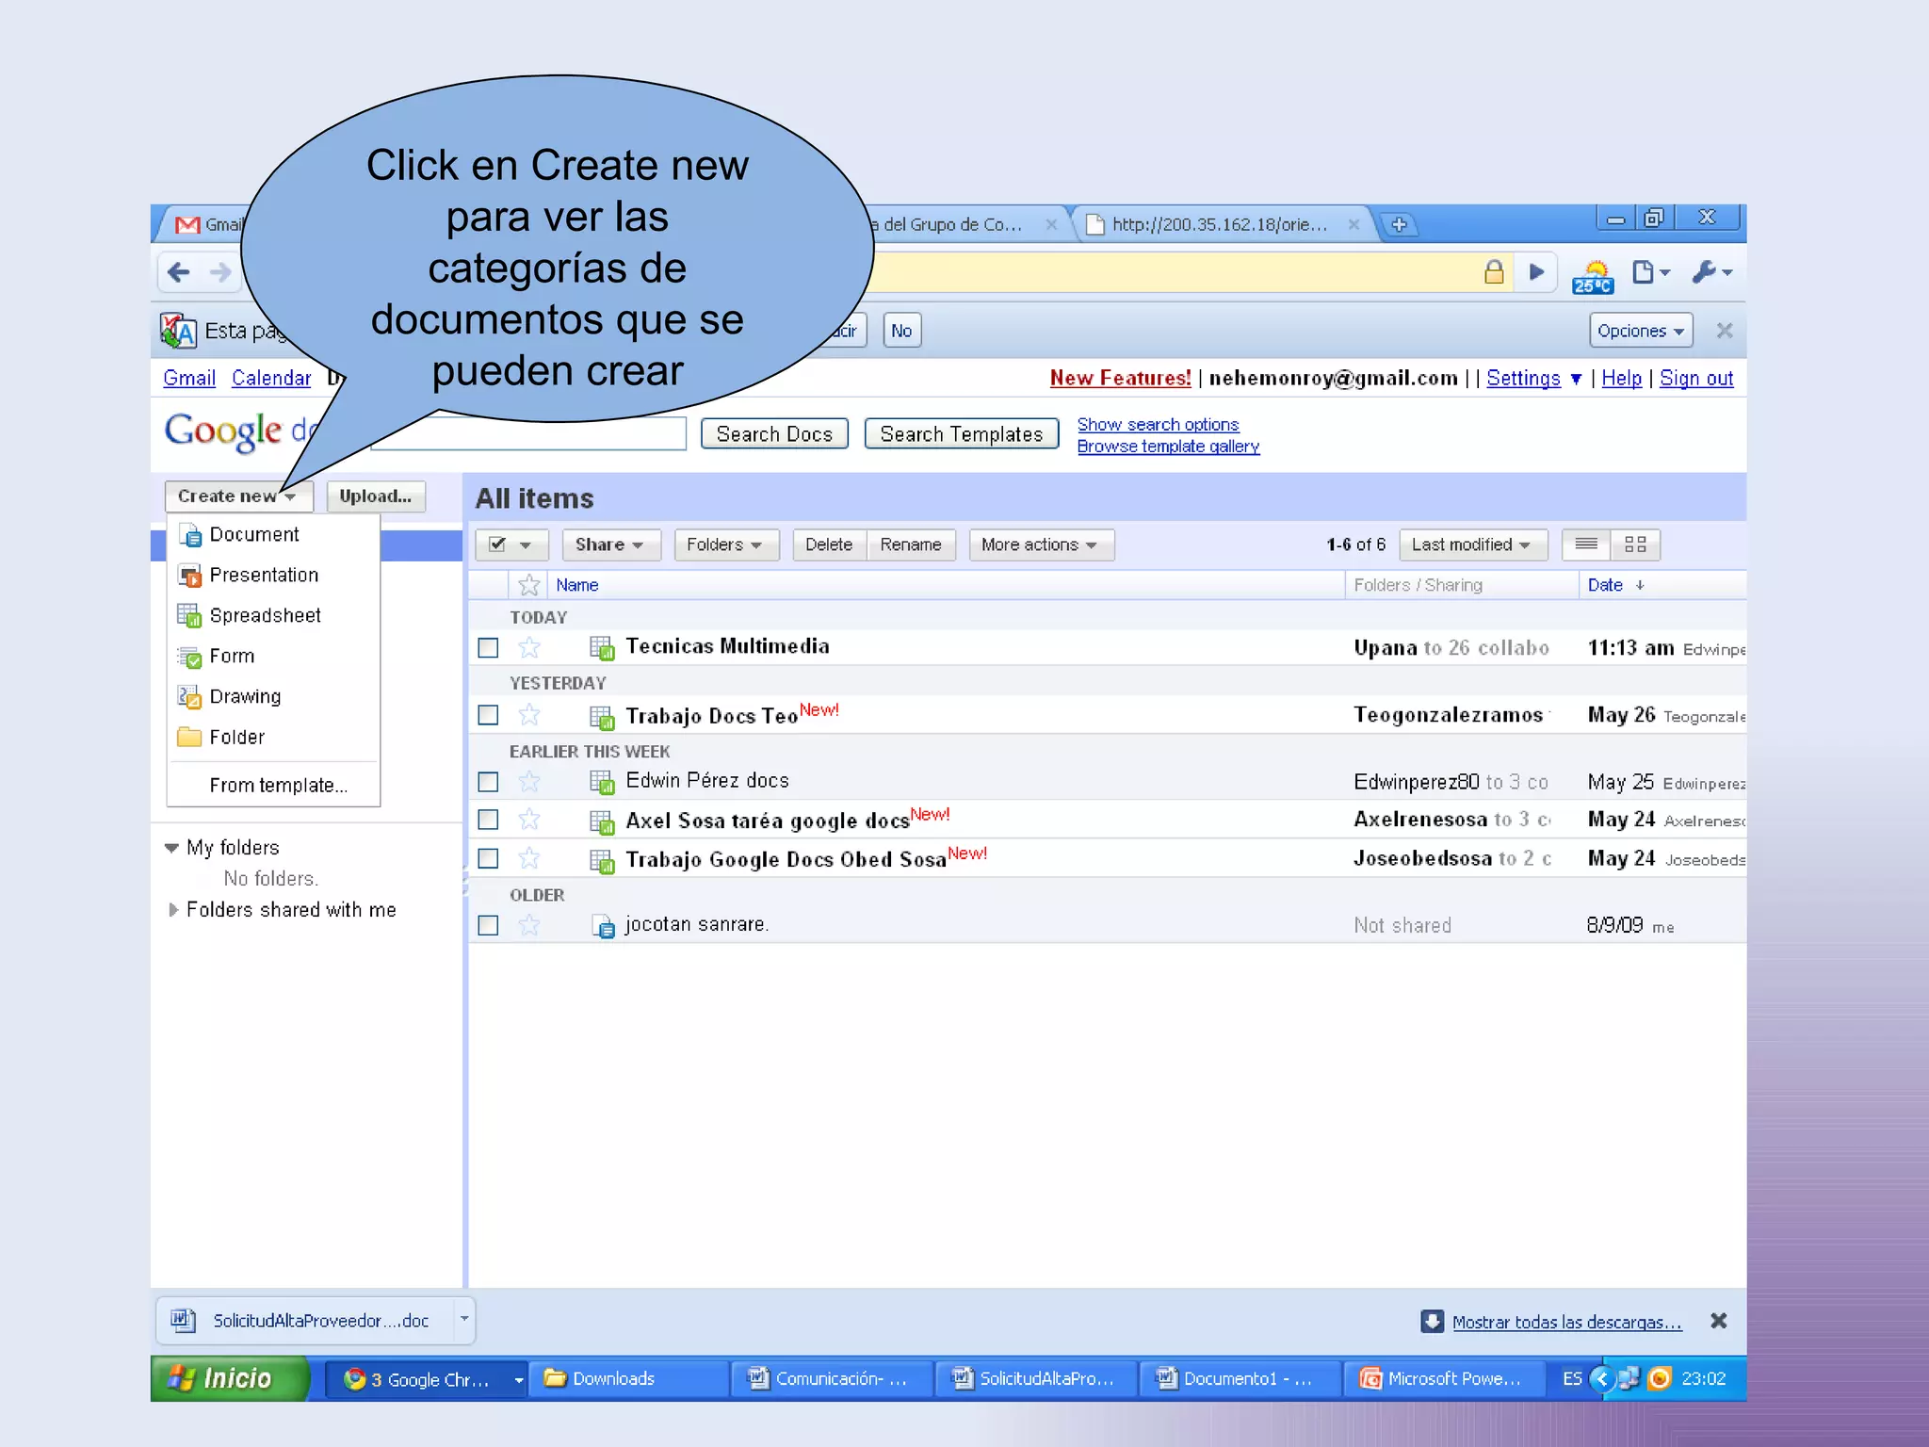This screenshot has width=1929, height=1447.
Task: Switch to grid thumbnail view icon
Action: pyautogui.click(x=1635, y=545)
